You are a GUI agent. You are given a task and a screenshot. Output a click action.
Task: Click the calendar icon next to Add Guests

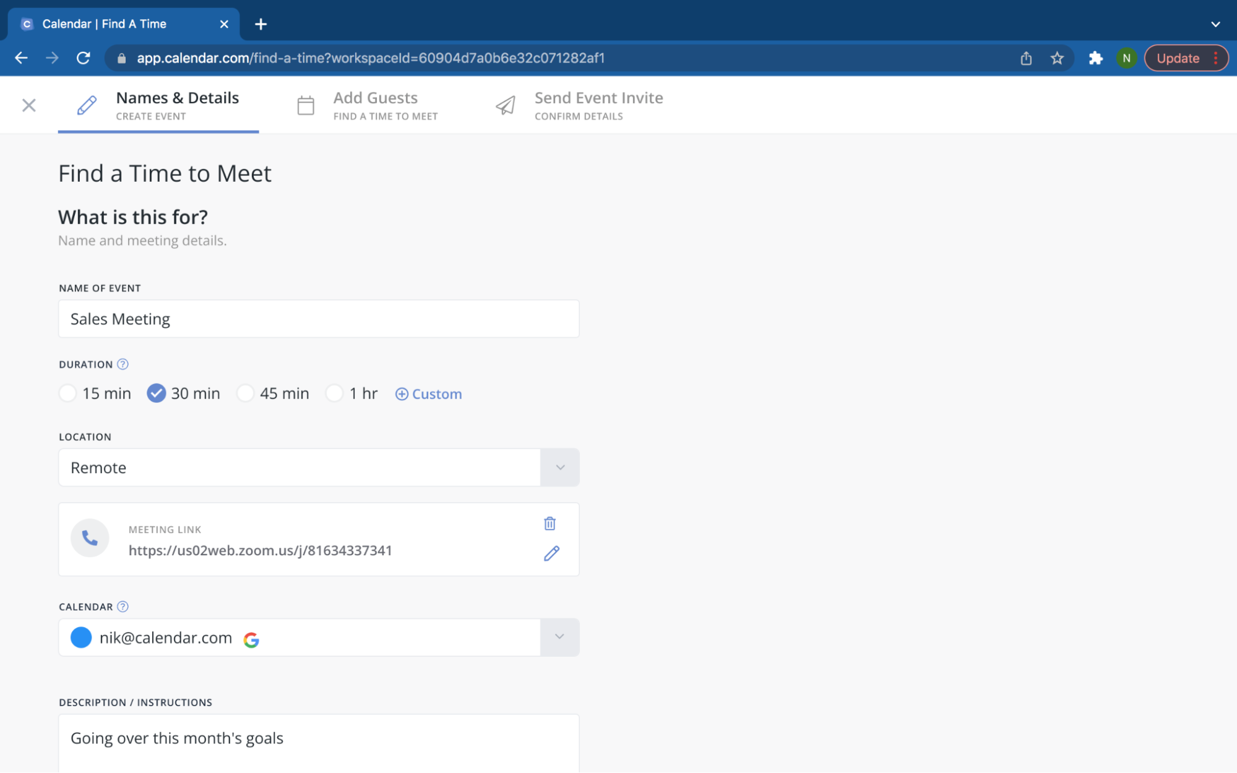(306, 104)
